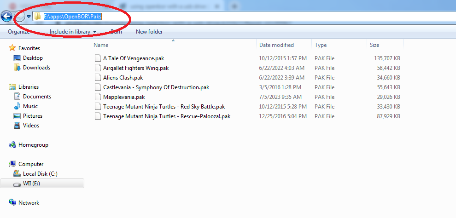
Task: Select the TMNT Red Sky Battle file icon
Action: [98, 107]
